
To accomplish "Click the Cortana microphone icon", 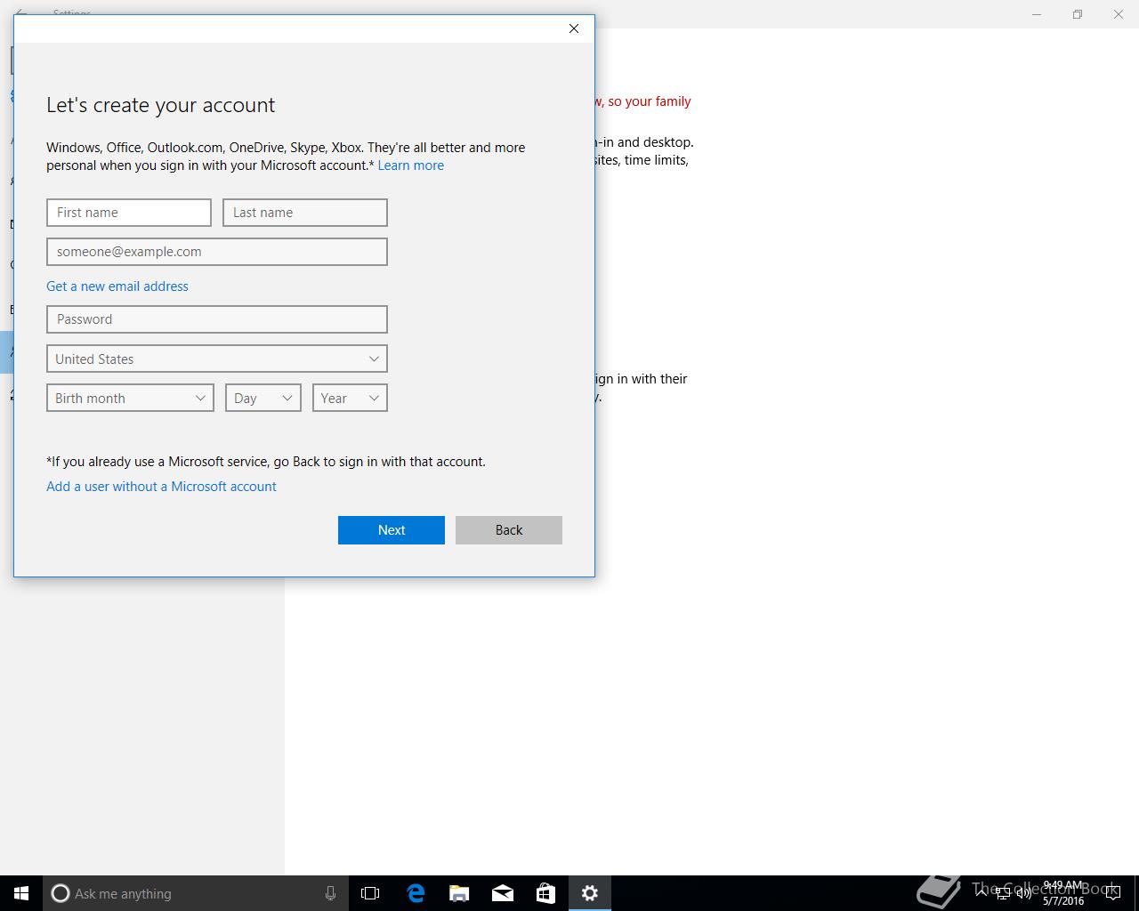I will pyautogui.click(x=330, y=893).
